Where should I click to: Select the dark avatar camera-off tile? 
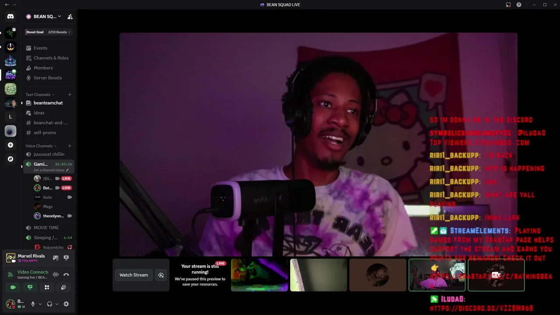(496, 275)
